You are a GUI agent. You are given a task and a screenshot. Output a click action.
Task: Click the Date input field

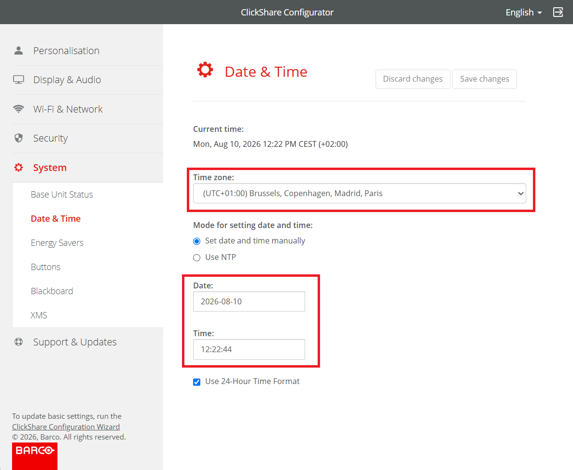point(249,301)
